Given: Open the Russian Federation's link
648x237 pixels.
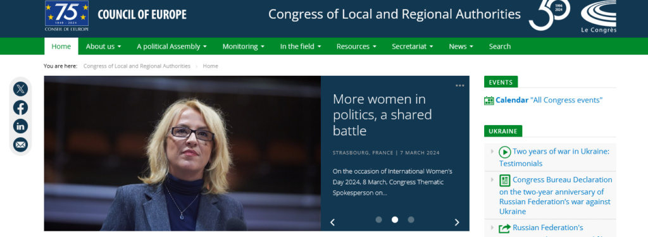Looking at the screenshot, I should click(x=548, y=228).
